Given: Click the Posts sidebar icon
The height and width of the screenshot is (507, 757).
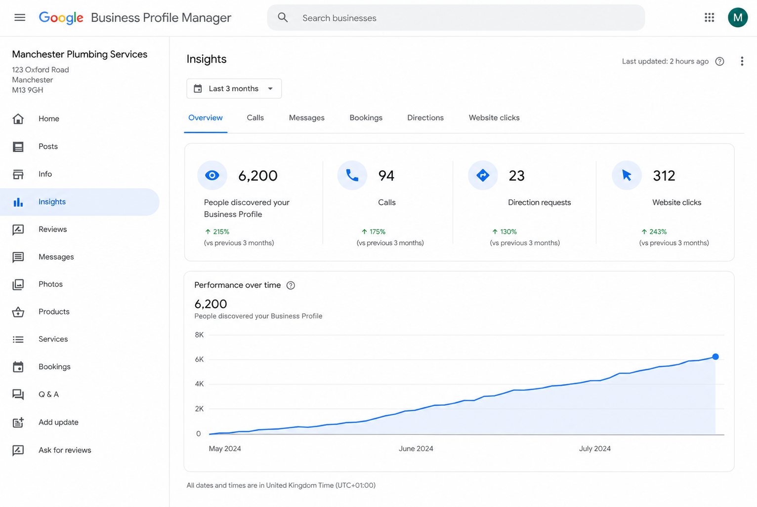Looking at the screenshot, I should (18, 147).
